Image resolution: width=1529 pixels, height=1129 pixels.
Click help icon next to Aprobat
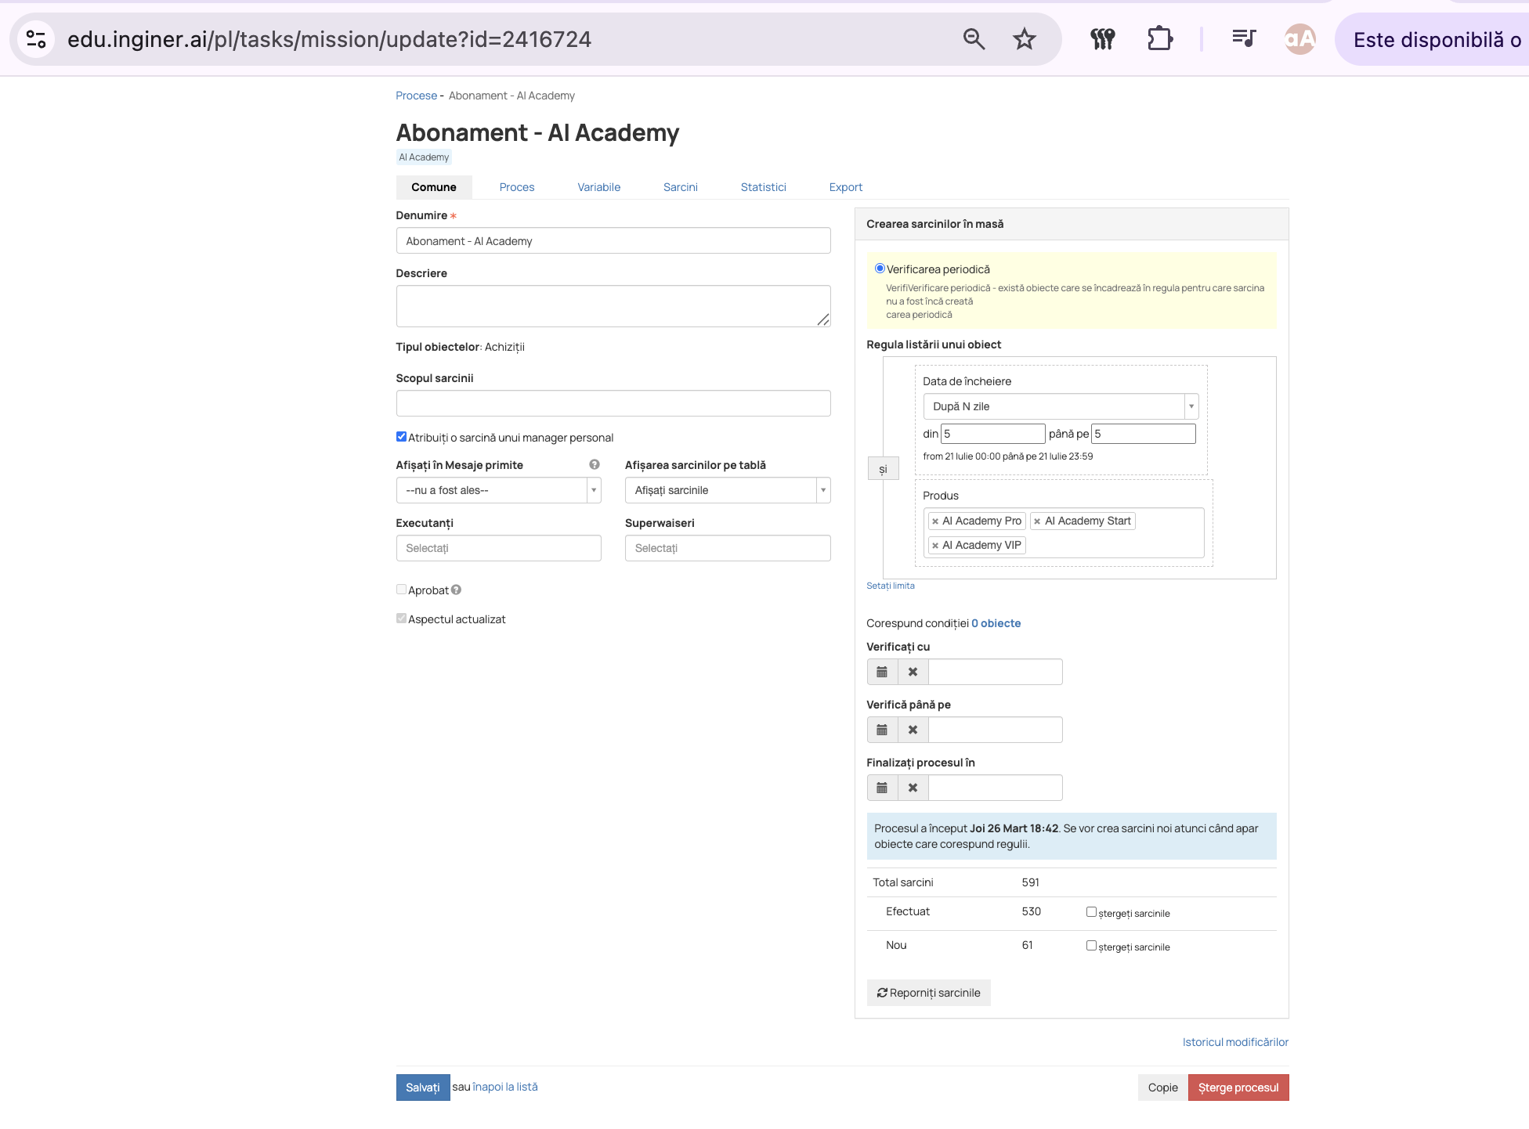click(456, 590)
